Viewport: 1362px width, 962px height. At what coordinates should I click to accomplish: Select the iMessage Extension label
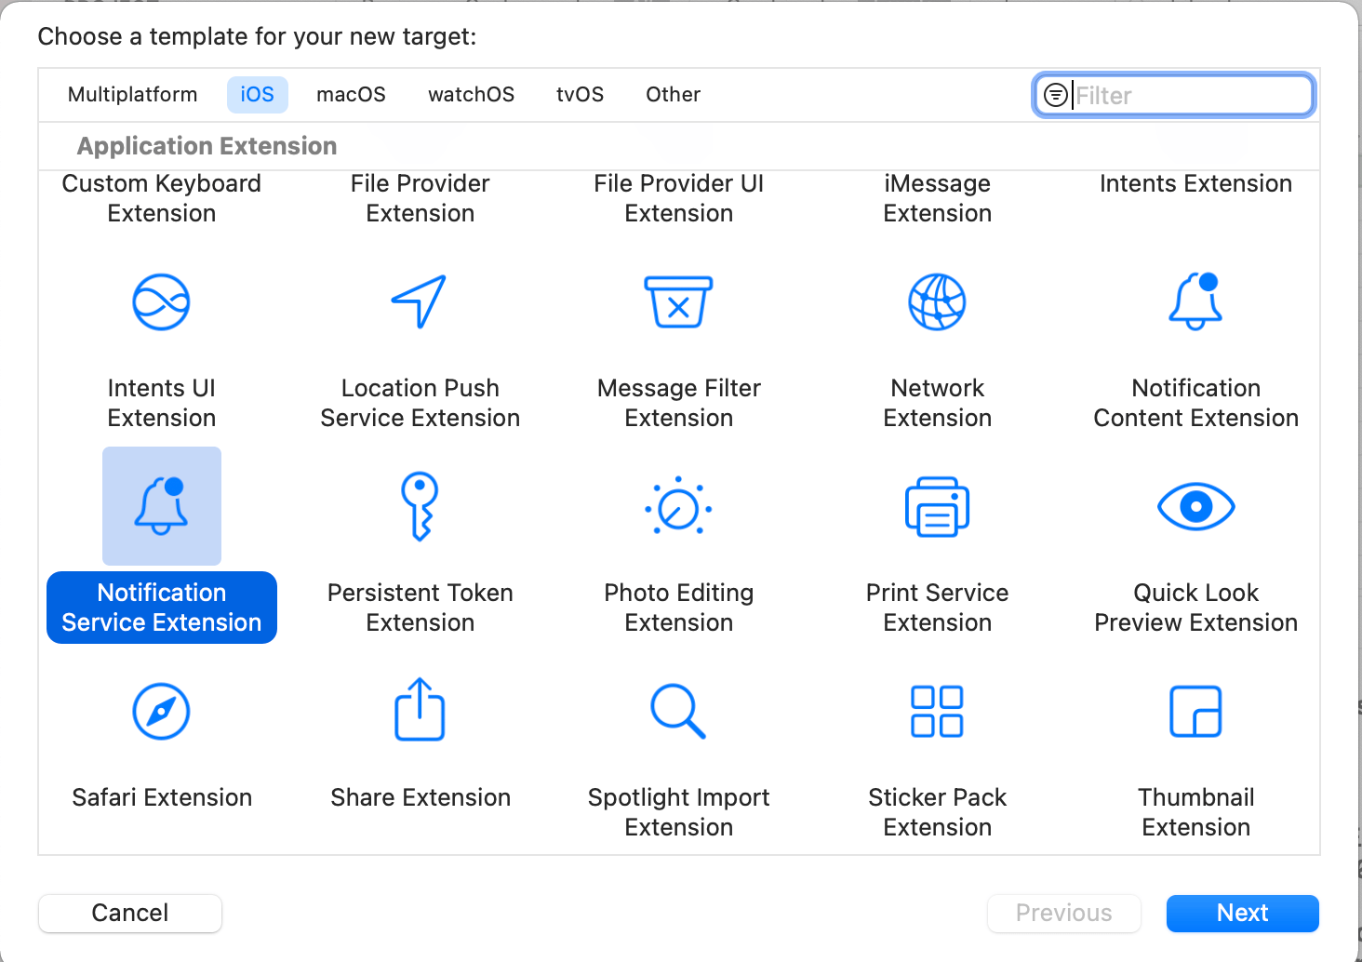click(x=938, y=198)
